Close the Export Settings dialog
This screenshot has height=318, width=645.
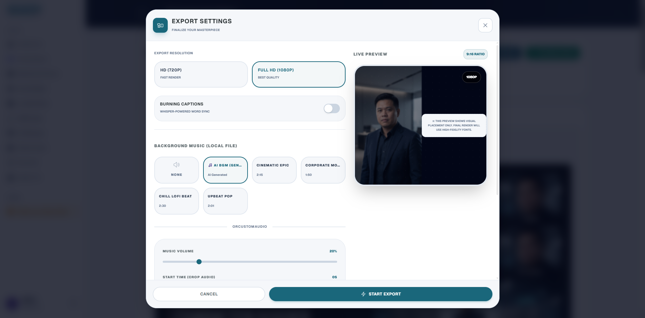(485, 25)
